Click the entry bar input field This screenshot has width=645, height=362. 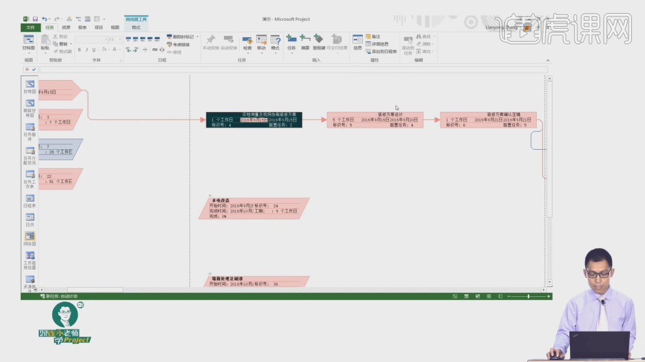click(x=293, y=70)
